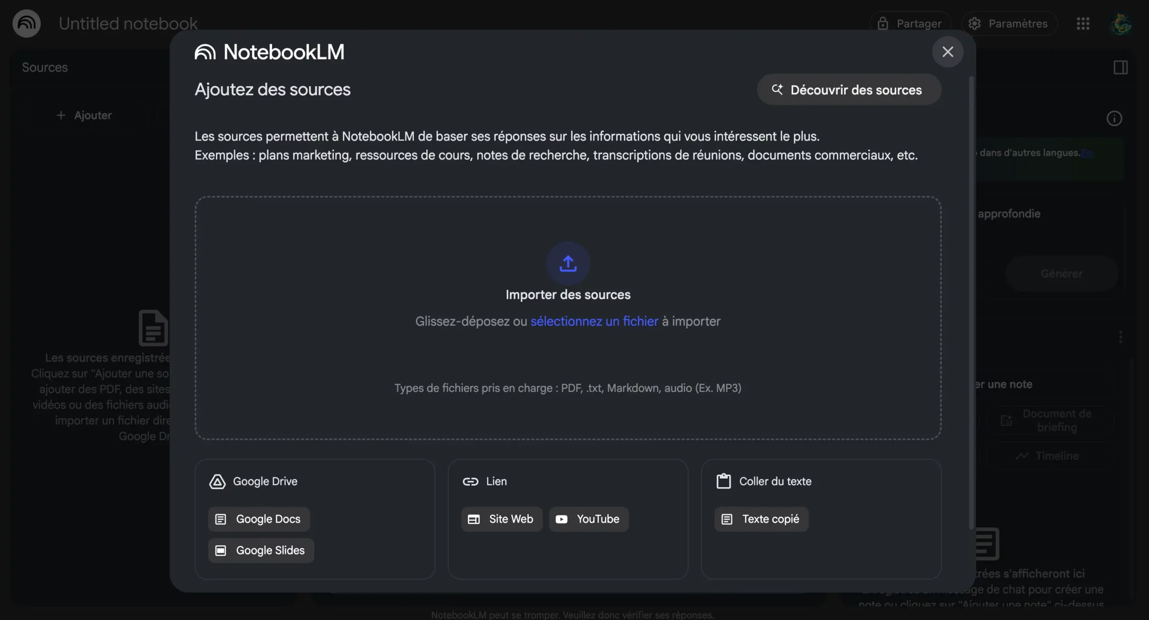Click the Coller du texte clipboard icon

(x=724, y=481)
